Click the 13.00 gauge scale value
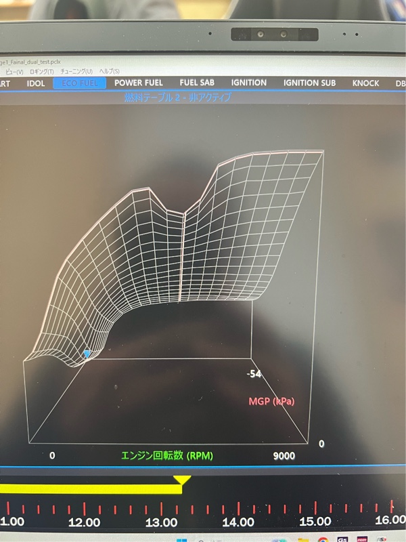This screenshot has height=542, width=406. click(x=161, y=522)
